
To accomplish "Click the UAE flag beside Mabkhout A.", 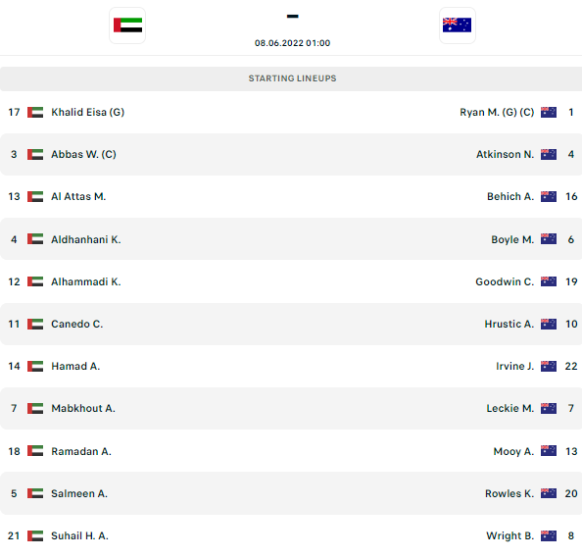I will pos(35,408).
